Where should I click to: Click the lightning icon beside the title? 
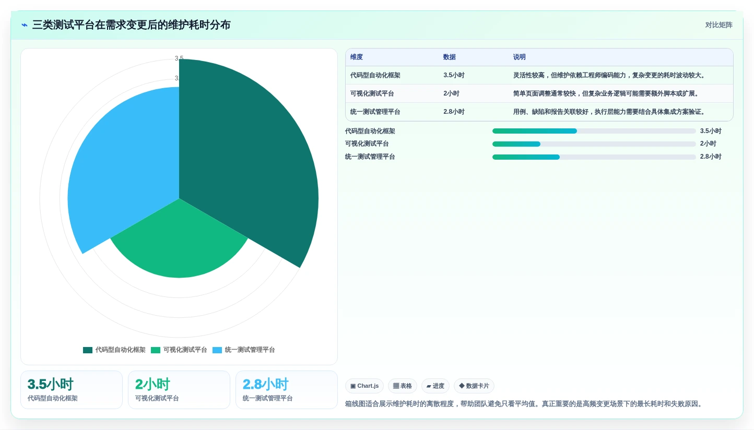(25, 25)
